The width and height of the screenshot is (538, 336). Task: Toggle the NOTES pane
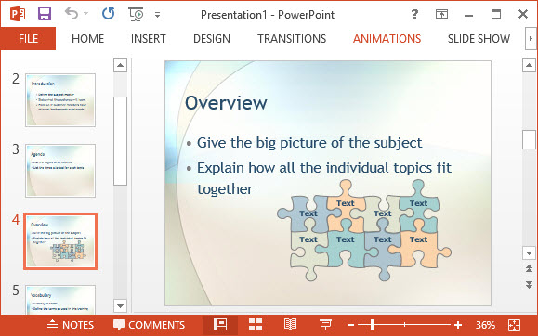[71, 325]
